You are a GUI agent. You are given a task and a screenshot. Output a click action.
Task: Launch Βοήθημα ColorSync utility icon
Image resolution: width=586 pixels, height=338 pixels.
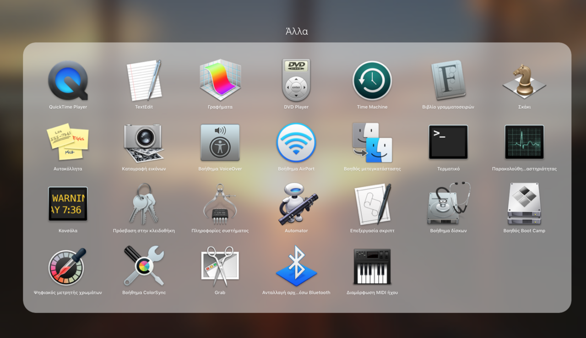click(x=144, y=266)
